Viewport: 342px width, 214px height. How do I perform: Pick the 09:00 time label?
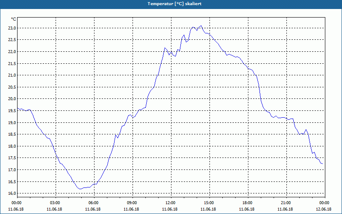click(x=133, y=203)
